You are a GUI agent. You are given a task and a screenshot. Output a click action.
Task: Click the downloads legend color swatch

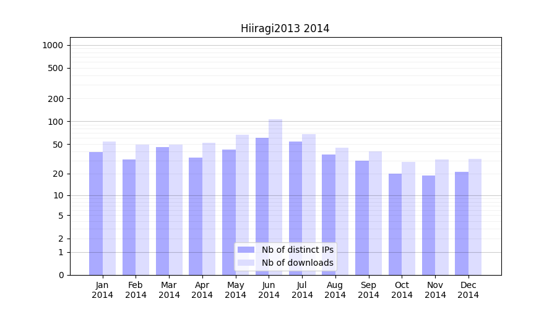pos(246,263)
